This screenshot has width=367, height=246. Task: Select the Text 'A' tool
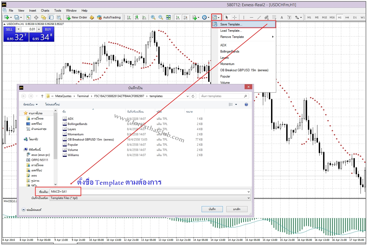282,17
